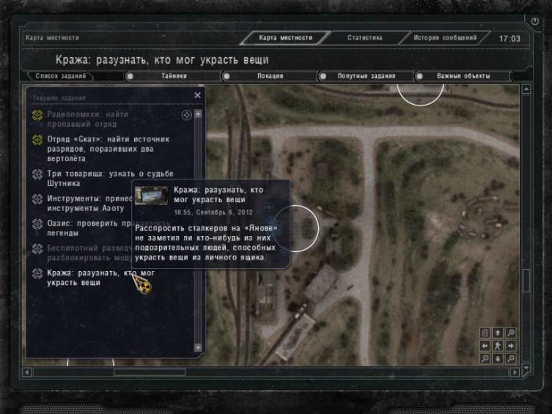This screenshot has height=414, width=552.
Task: Pan the map right with arrow button
Action: click(x=510, y=346)
